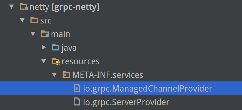Collapse the netty [grpc-netty] module node
Viewport: 242px width, 110px height.
11,7
